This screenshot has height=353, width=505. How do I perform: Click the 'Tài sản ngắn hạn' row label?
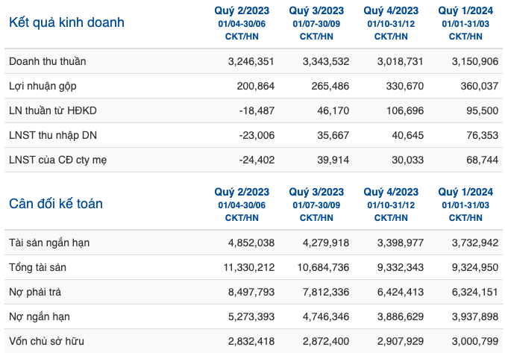[x=49, y=243]
